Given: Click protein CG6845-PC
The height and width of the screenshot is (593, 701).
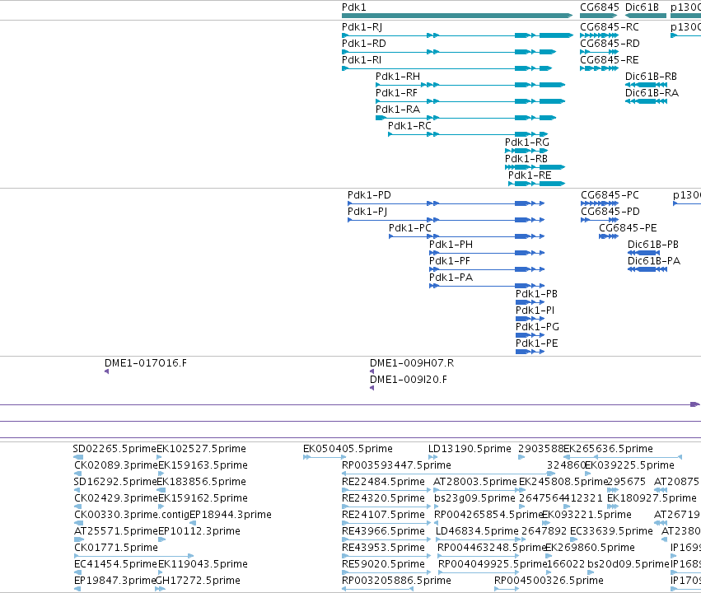Looking at the screenshot, I should [600, 203].
